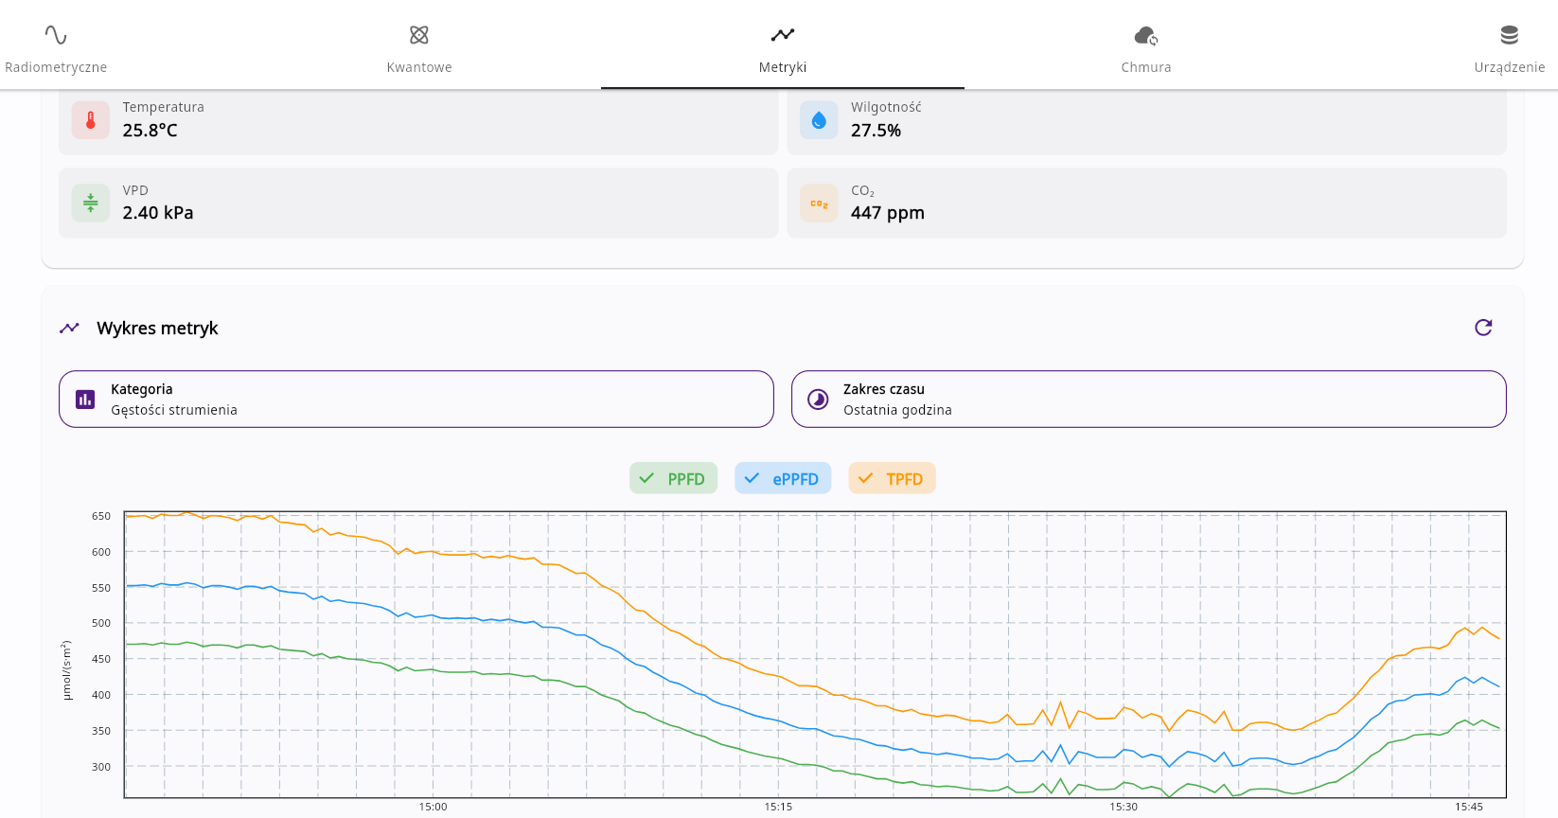Click the red thermometer Temperatura icon
Viewport: 1558px width, 818px height.
(x=91, y=120)
